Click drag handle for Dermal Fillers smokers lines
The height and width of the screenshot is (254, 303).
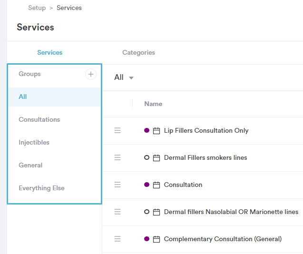click(117, 157)
